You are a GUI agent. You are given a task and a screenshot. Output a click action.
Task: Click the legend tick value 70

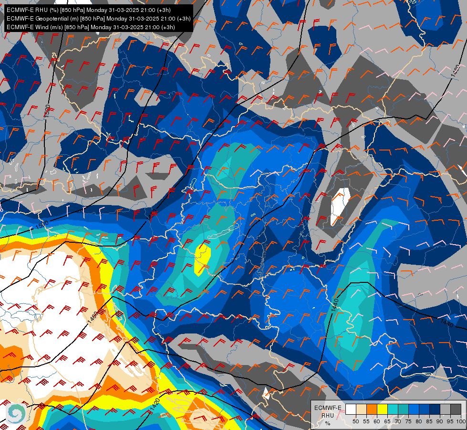[398, 421]
